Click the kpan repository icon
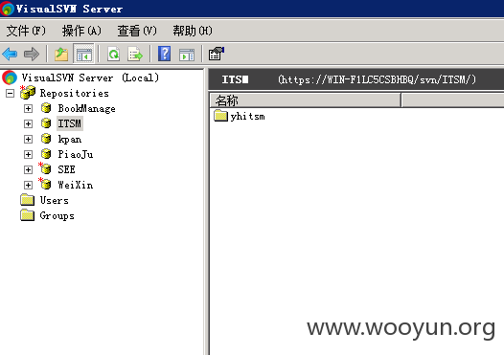504x355 pixels. point(46,139)
